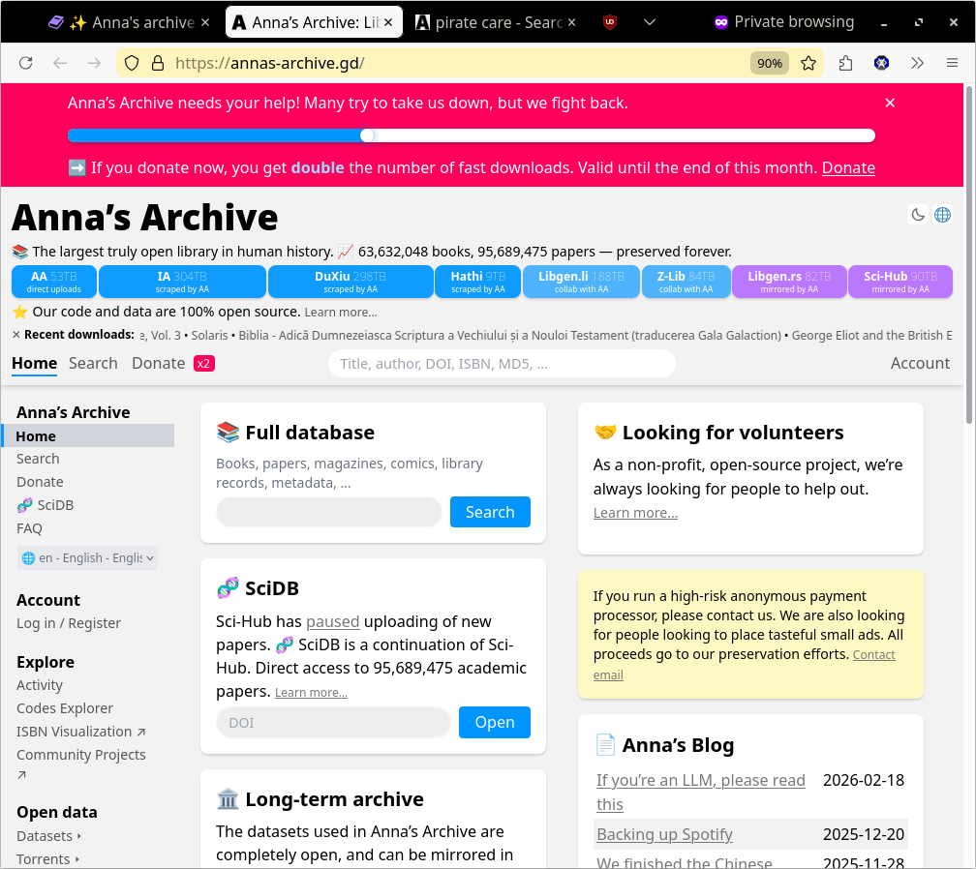This screenshot has height=869, width=976.
Task: Switch to the pirate care search tab
Action: pos(494,22)
